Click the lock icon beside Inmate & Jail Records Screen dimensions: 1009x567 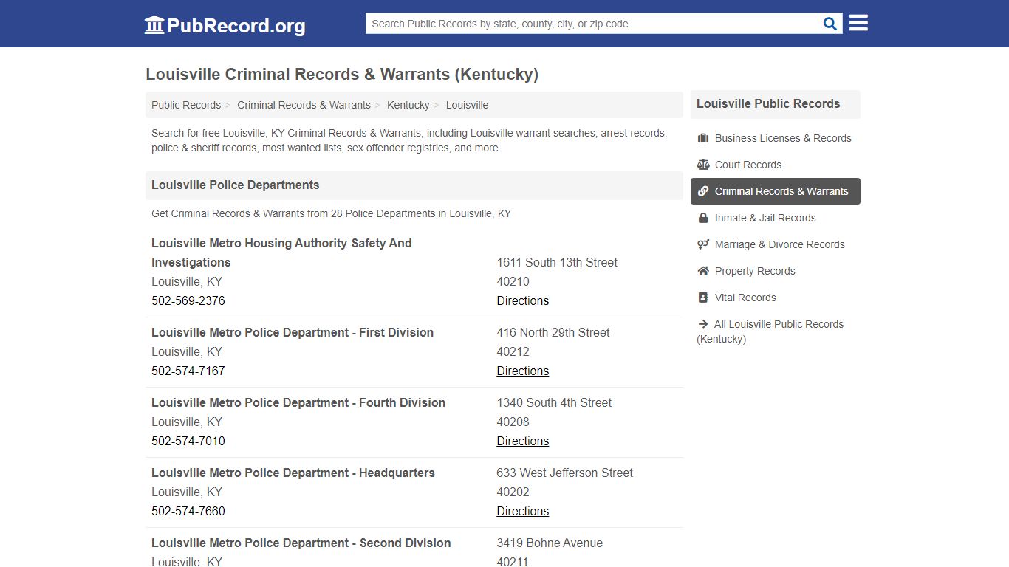pyautogui.click(x=703, y=218)
